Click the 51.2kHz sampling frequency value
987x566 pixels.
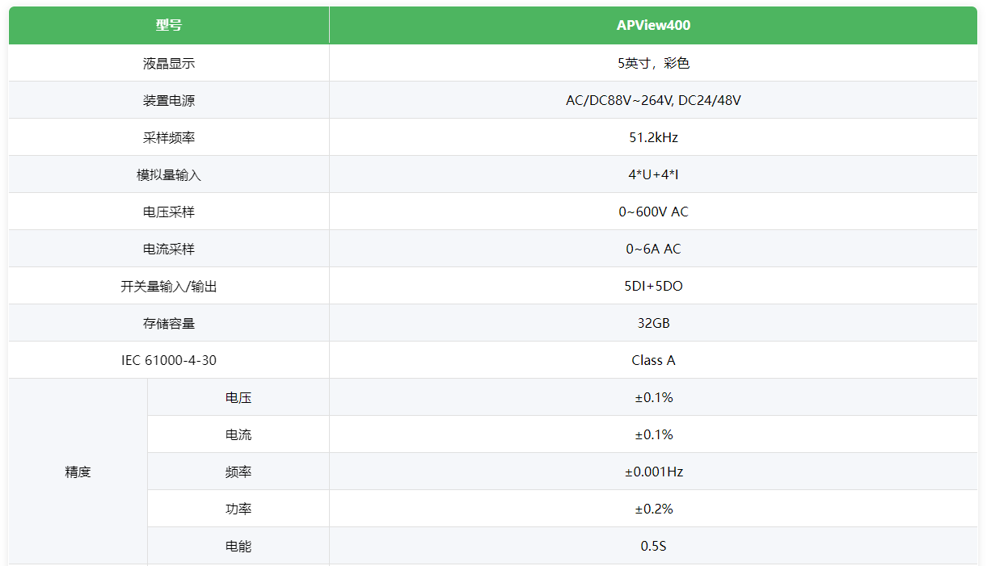[653, 137]
